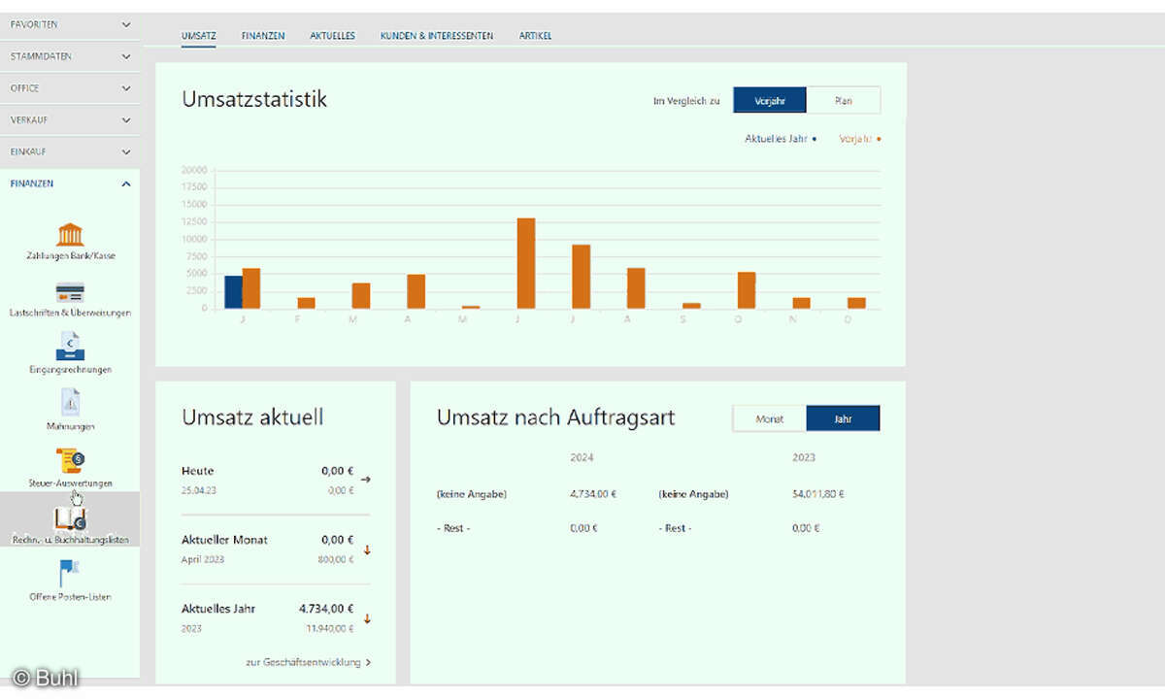Open Eingangsrechnungen inbox icon
Screen dimensions: 1165x699
70,347
